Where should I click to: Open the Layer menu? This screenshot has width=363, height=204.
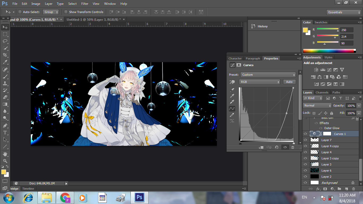[x=49, y=4]
